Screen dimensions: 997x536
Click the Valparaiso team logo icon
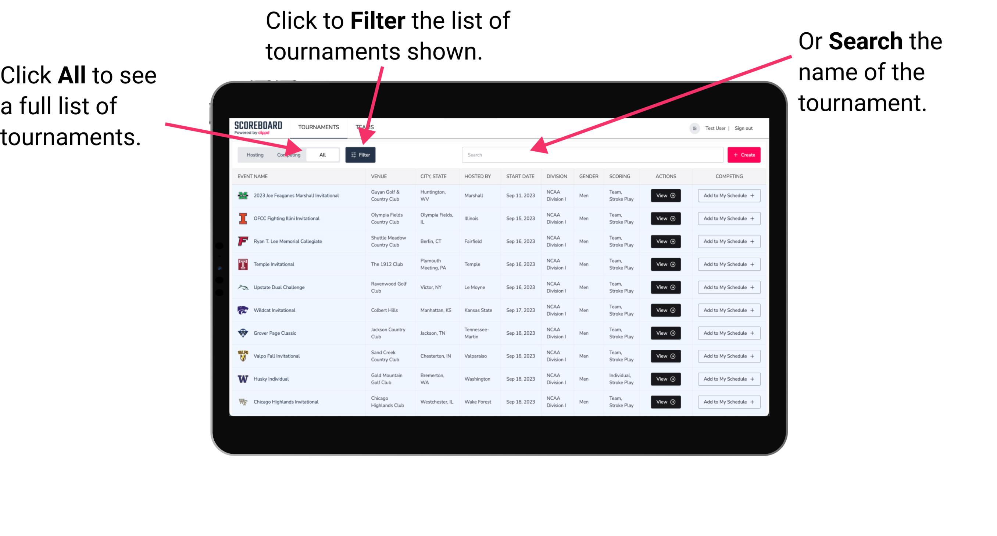pyautogui.click(x=243, y=356)
